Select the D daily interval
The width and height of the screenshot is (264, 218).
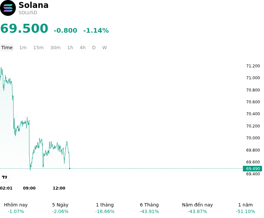94,48
